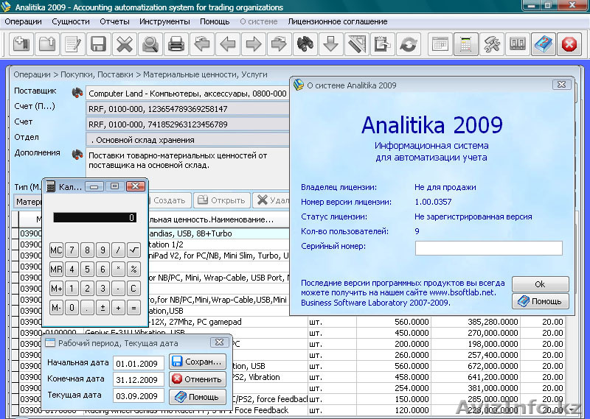Image resolution: width=590 pixels, height=419 pixels.
Task: Click binoculars icon next to Поставщик field
Action: [77, 93]
